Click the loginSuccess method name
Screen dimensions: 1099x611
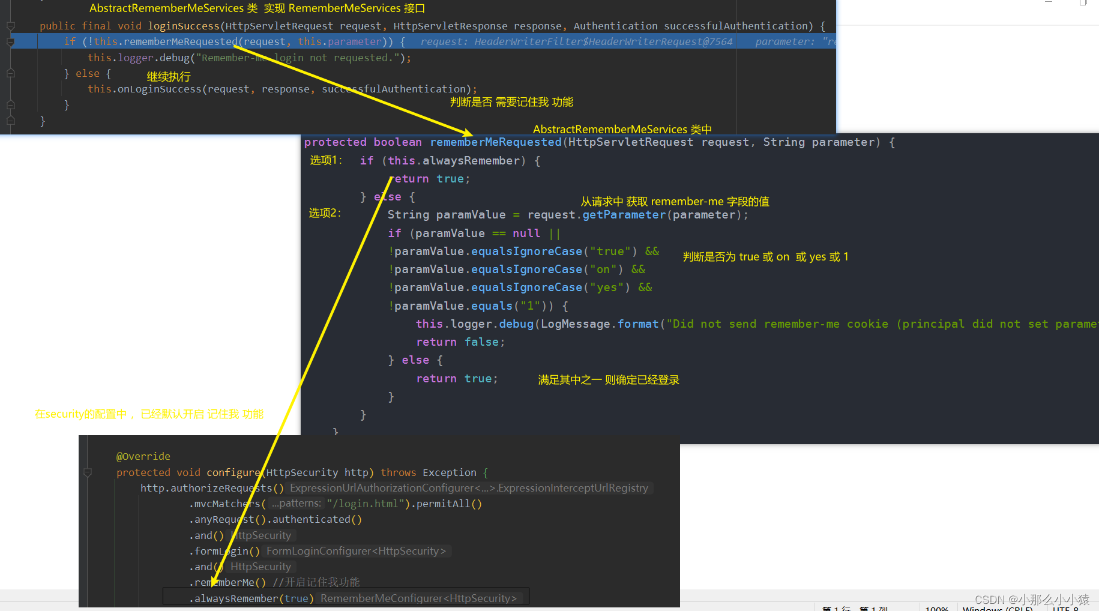pos(184,26)
